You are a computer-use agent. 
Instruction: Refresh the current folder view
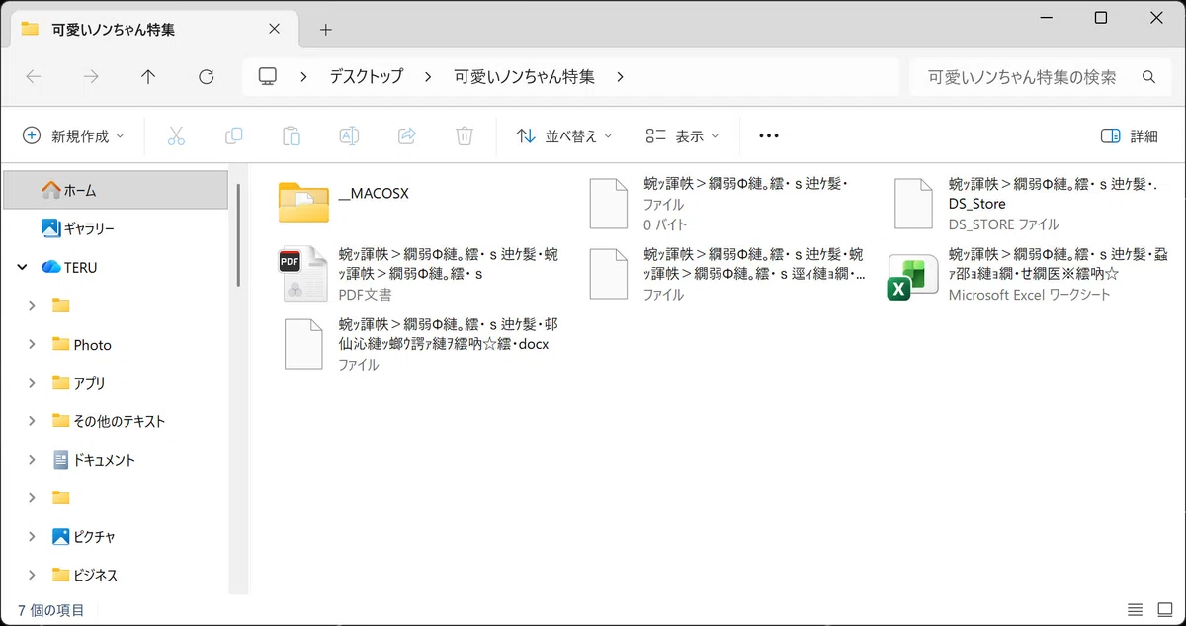click(x=206, y=77)
